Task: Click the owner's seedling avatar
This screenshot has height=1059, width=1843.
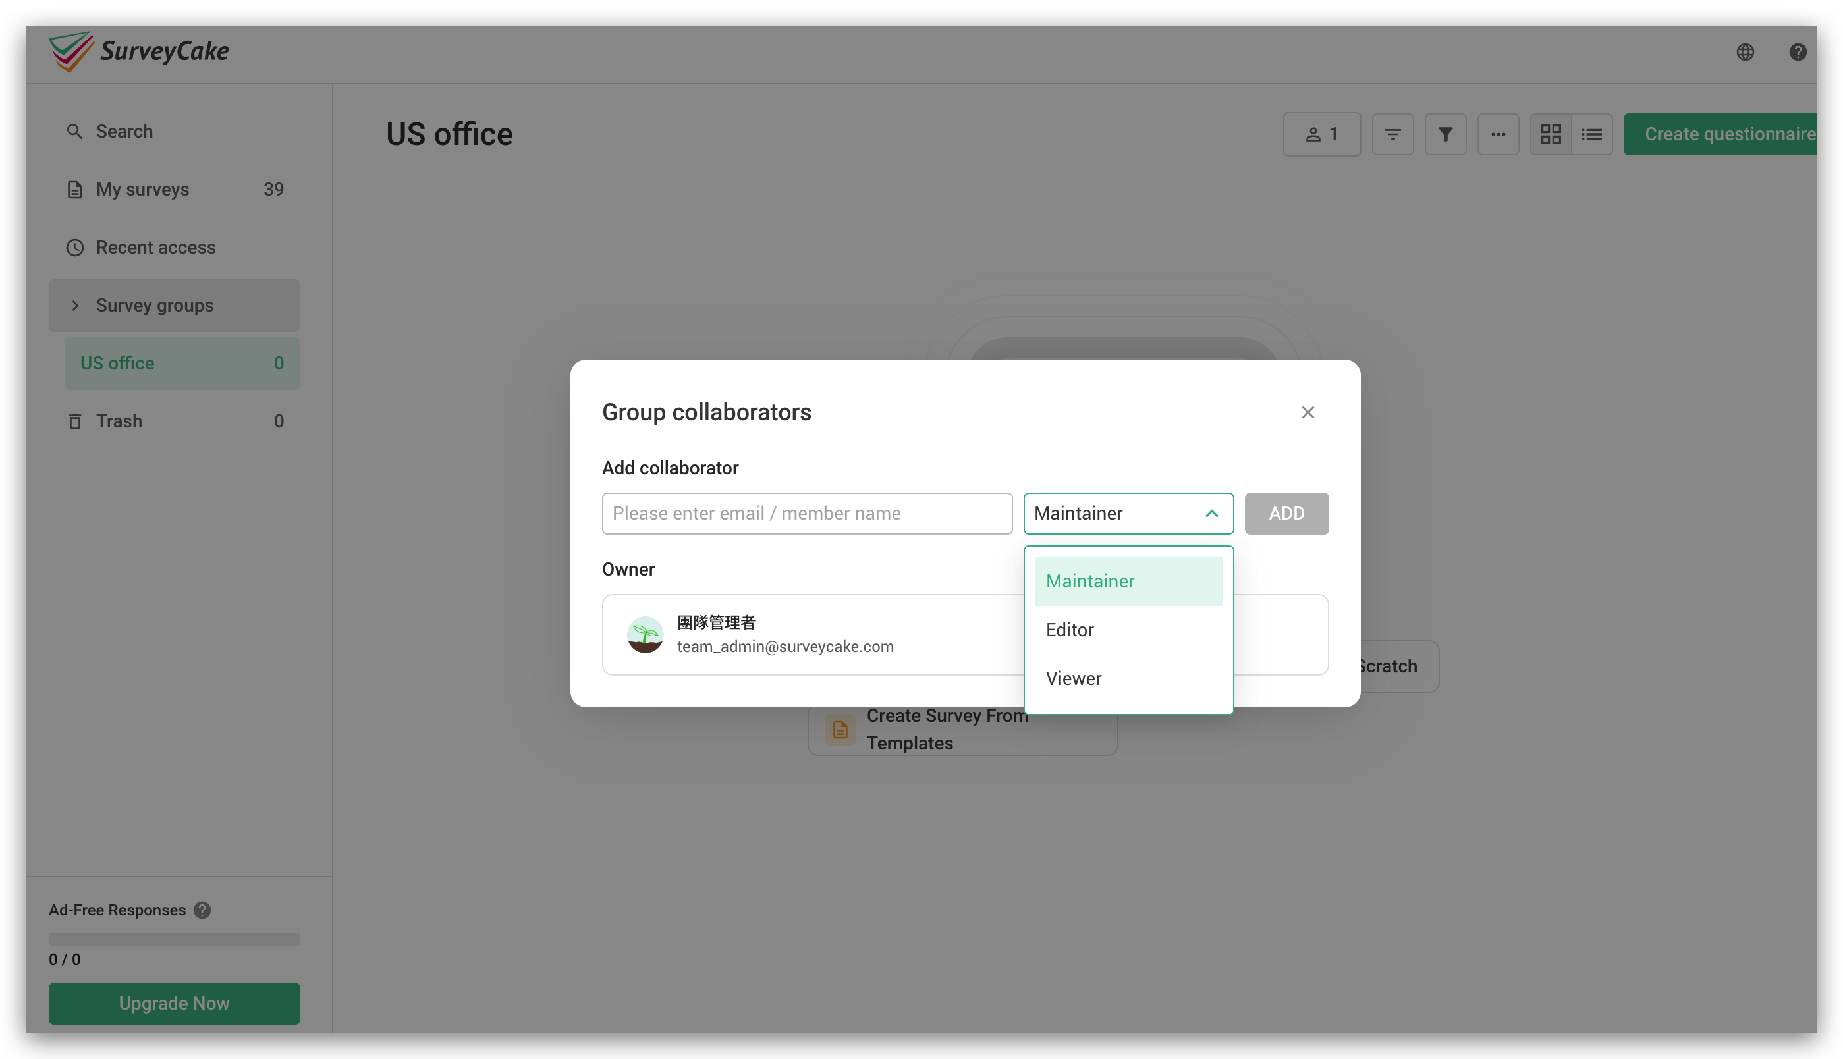Action: tap(645, 635)
